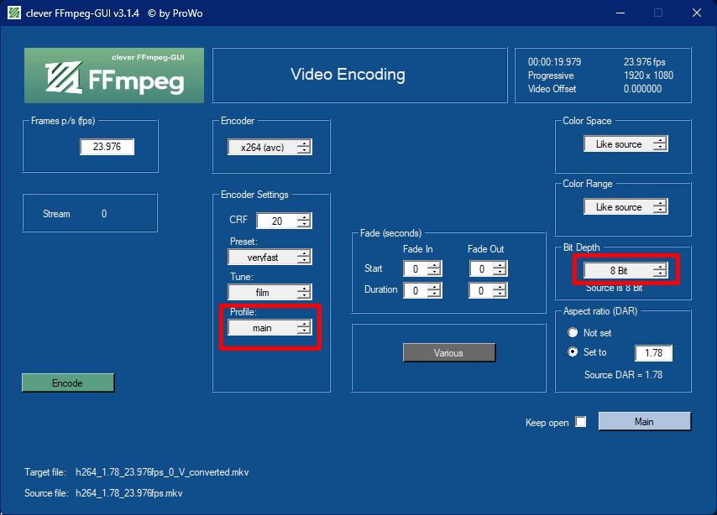Click the Progressive scan type text
The height and width of the screenshot is (515, 717).
pyautogui.click(x=551, y=75)
